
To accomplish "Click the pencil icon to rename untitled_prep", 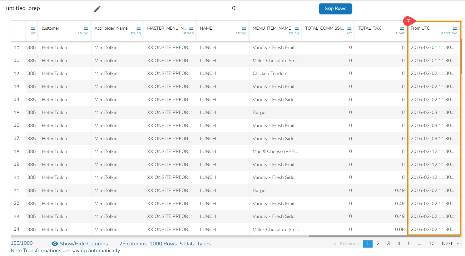I will [x=97, y=9].
